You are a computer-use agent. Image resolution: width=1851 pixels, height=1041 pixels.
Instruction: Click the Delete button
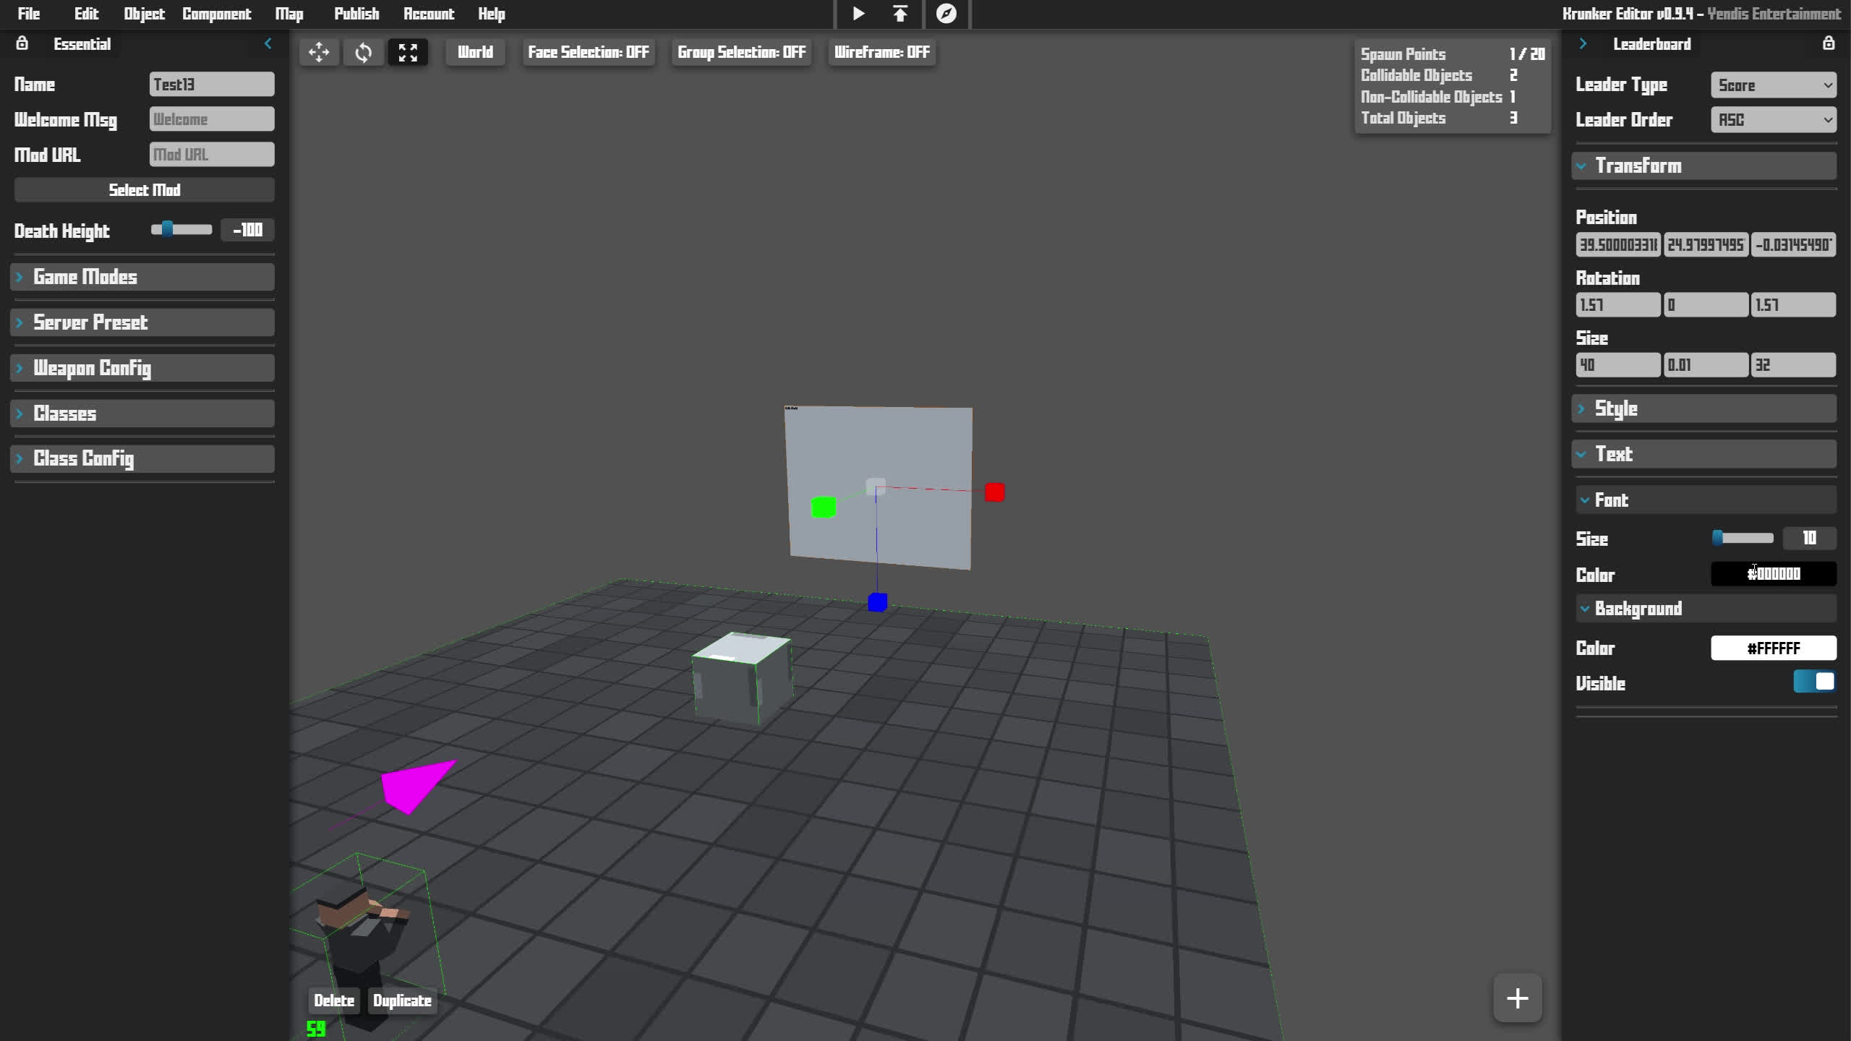[x=334, y=1001]
